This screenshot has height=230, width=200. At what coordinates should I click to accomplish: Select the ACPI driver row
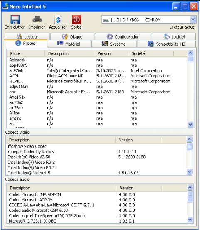coord(97,76)
